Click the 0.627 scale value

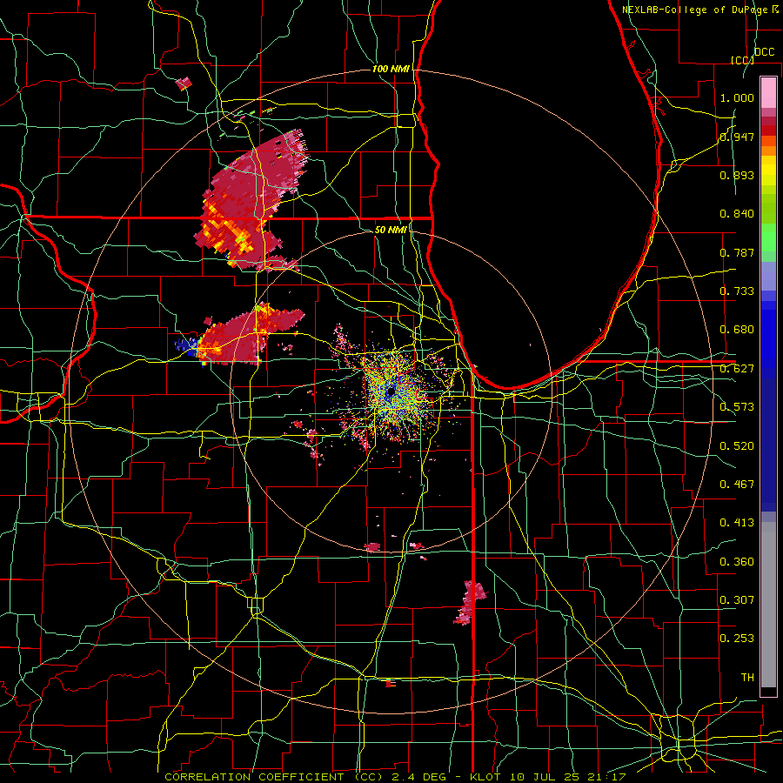tap(737, 369)
